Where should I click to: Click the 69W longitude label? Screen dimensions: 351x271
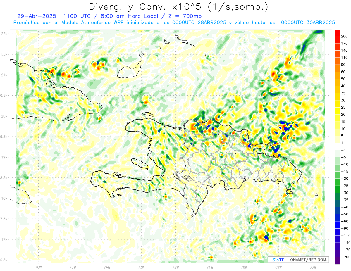click(278, 267)
